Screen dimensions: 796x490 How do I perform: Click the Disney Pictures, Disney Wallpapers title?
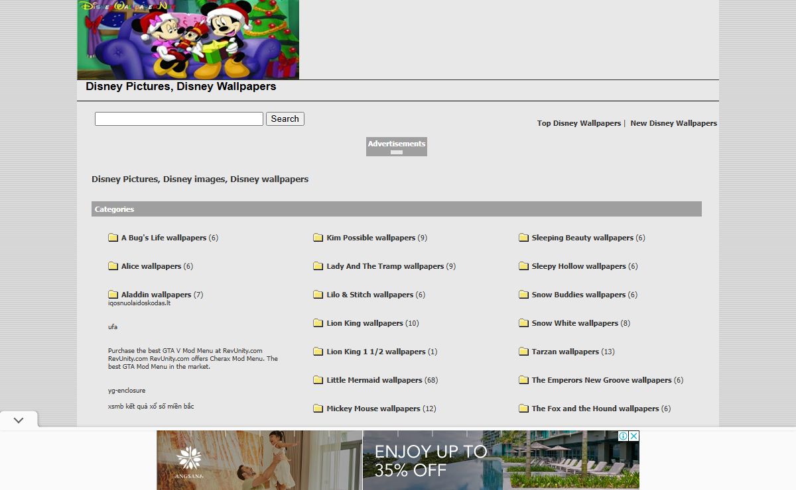click(x=181, y=87)
